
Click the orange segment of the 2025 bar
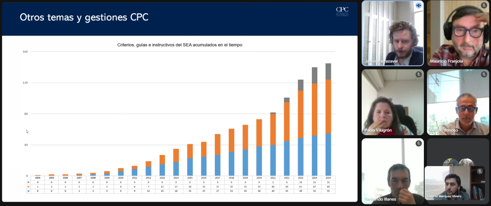(x=328, y=106)
